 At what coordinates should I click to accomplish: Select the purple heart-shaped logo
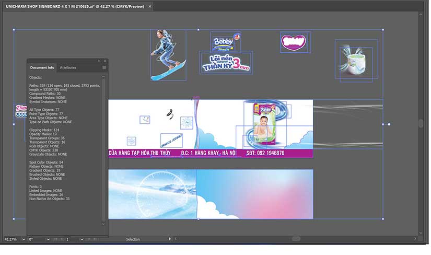[294, 42]
